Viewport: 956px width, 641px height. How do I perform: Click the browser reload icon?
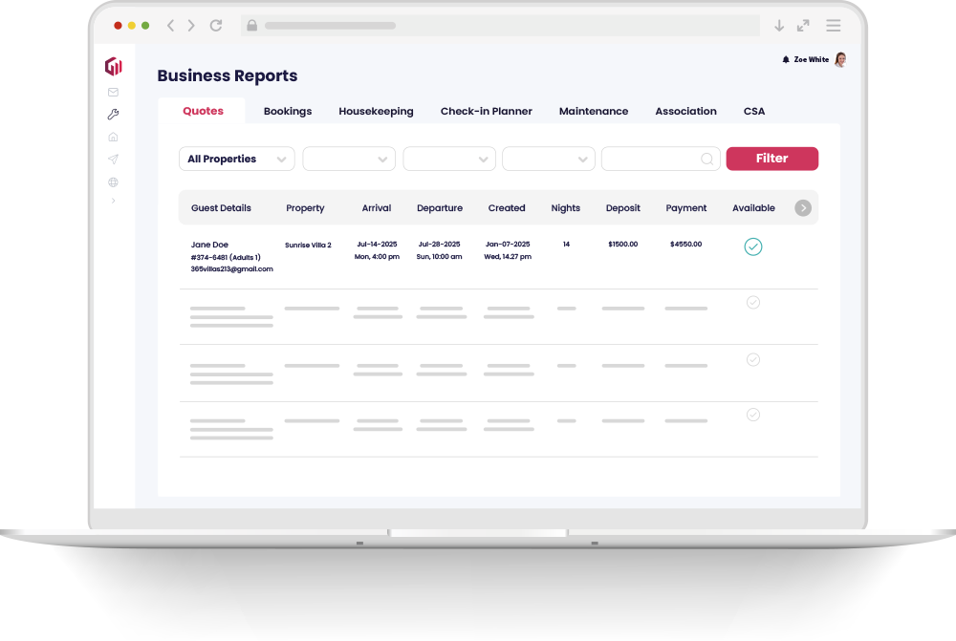pos(216,26)
